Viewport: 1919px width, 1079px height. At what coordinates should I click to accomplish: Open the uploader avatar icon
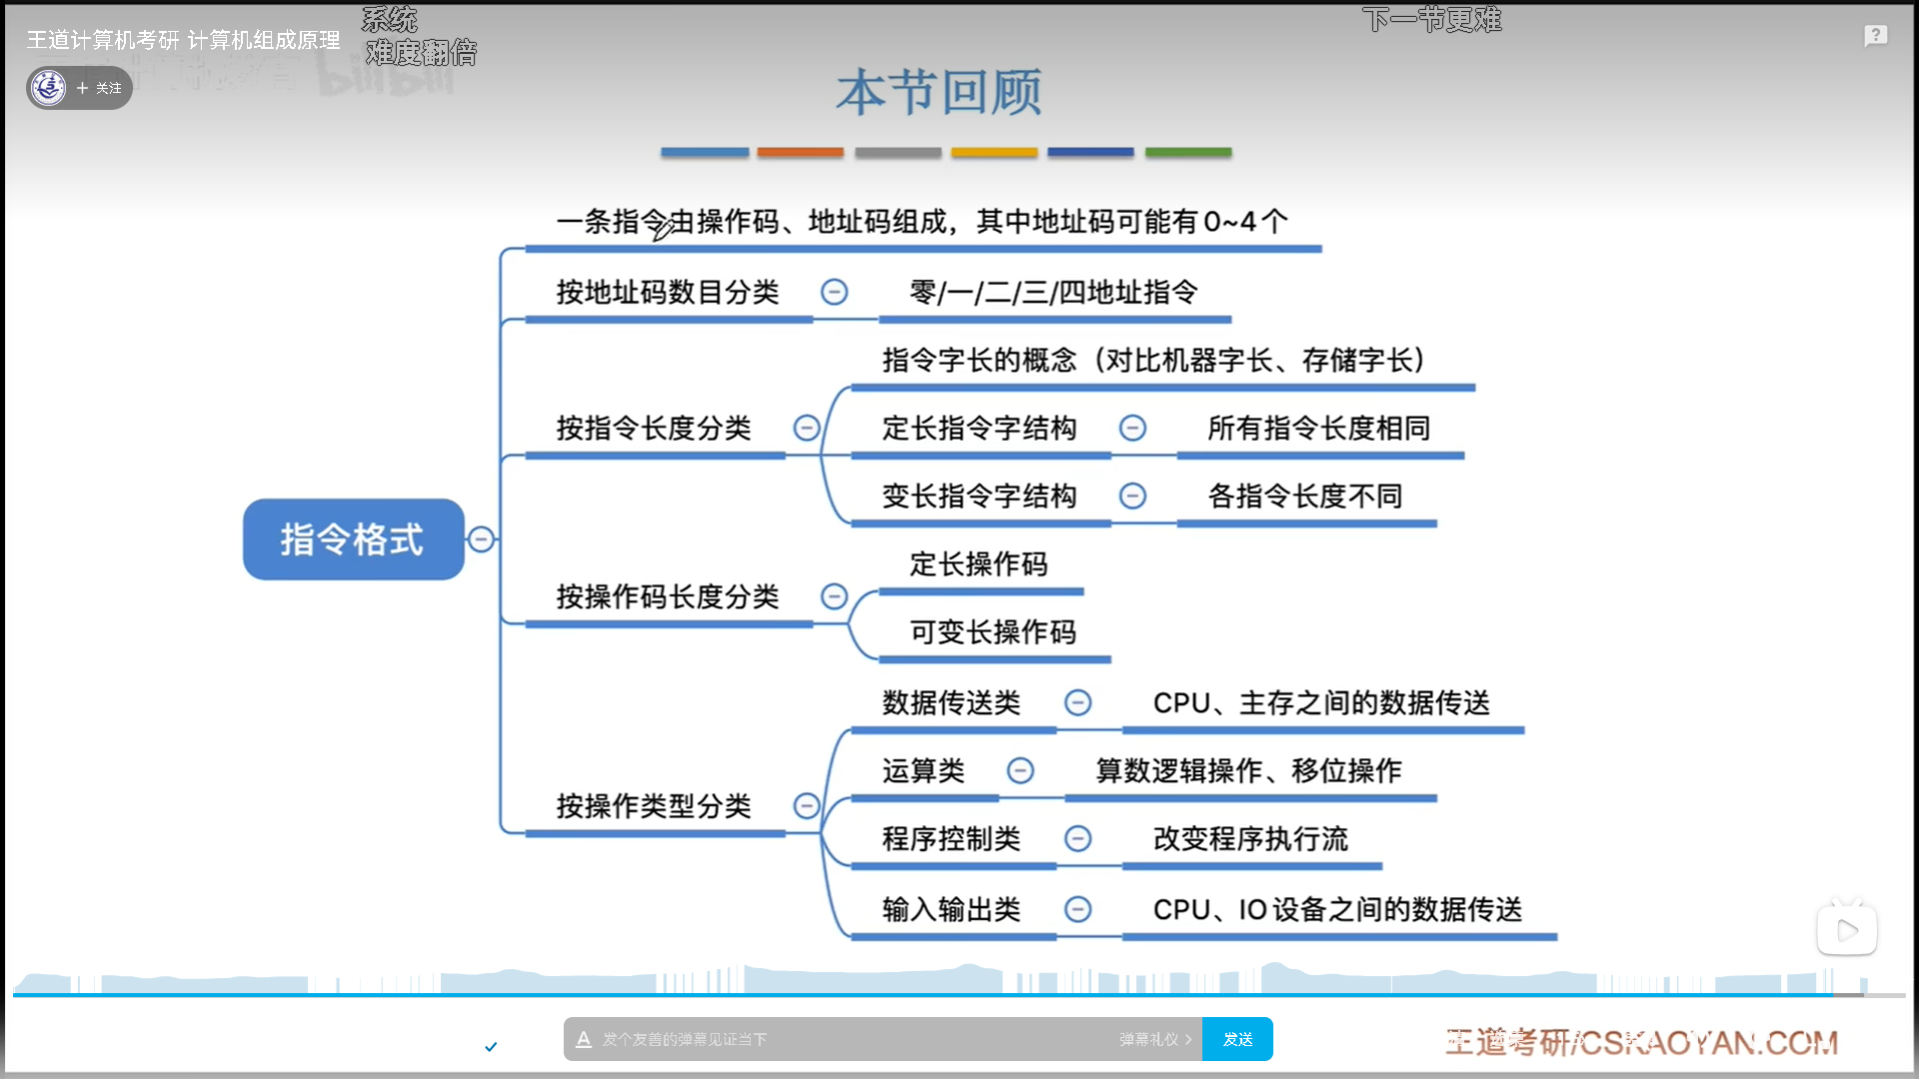click(48, 88)
